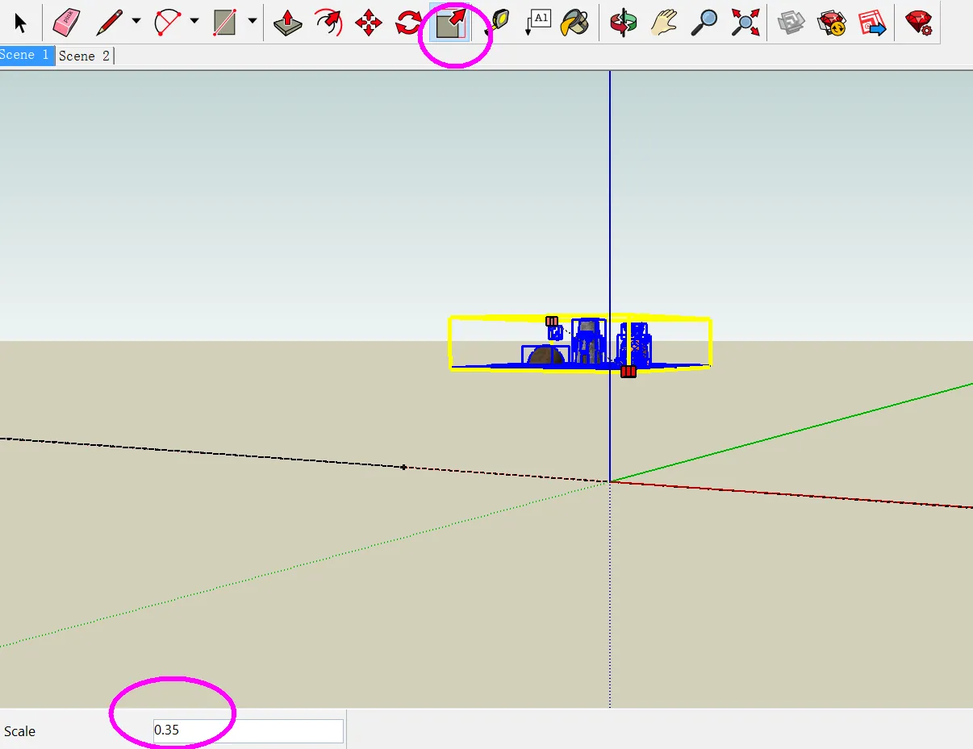Select the Rectangle shape tool

tap(225, 22)
